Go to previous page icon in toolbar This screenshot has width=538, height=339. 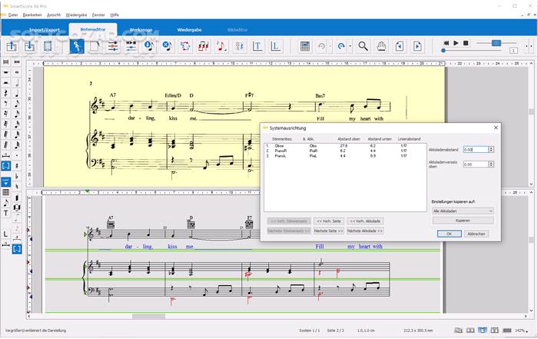[399, 46]
